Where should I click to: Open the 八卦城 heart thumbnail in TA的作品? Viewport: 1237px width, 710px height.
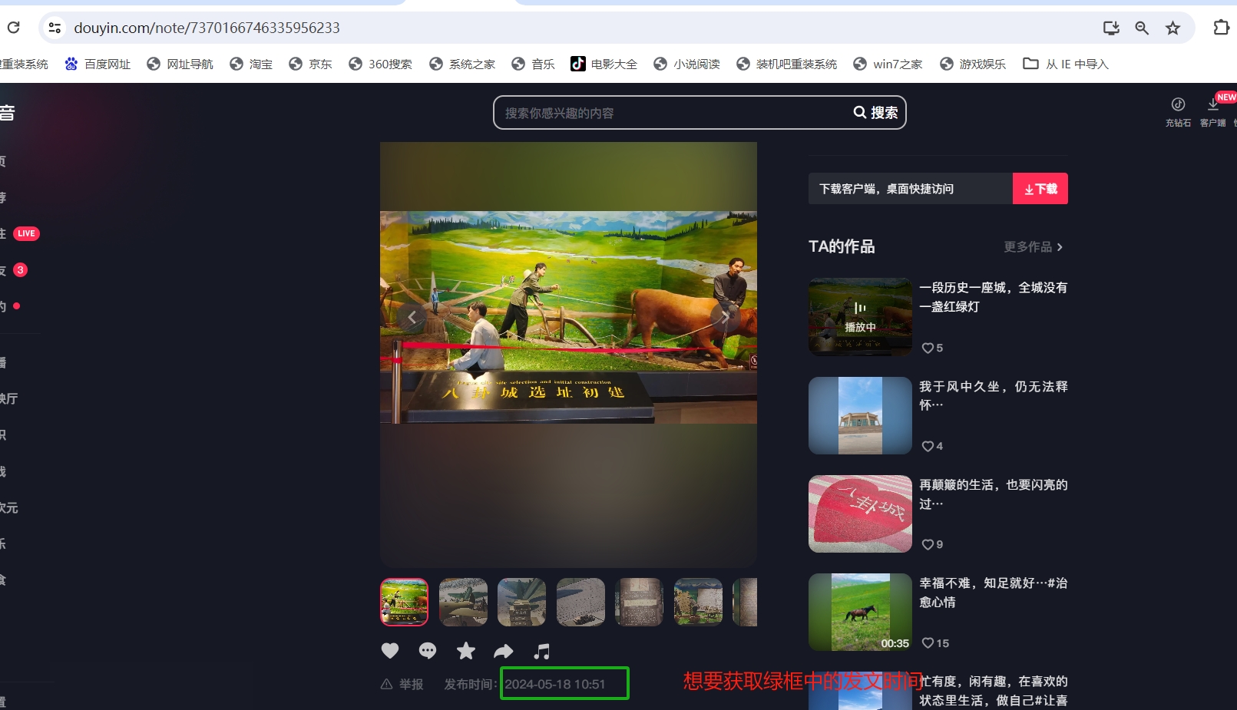860,514
